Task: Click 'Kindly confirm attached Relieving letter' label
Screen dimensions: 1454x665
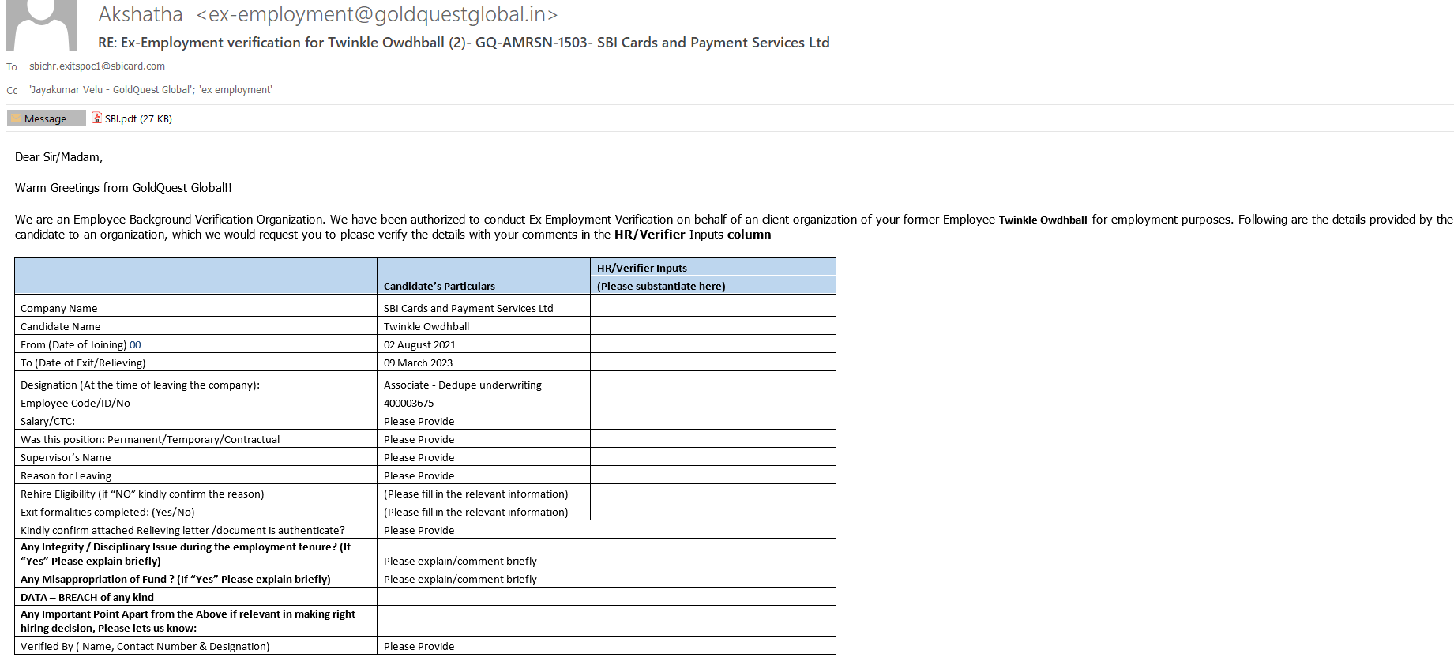Action: click(x=182, y=530)
